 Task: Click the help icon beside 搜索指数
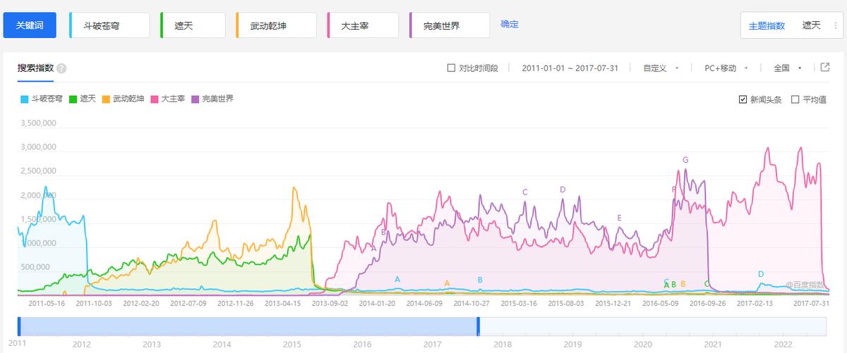coord(61,68)
